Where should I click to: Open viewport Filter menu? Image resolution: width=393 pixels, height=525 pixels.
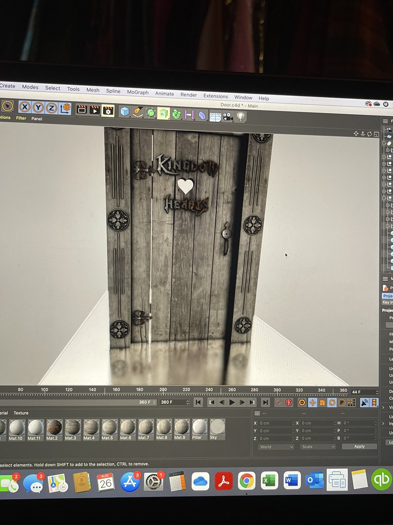click(21, 118)
